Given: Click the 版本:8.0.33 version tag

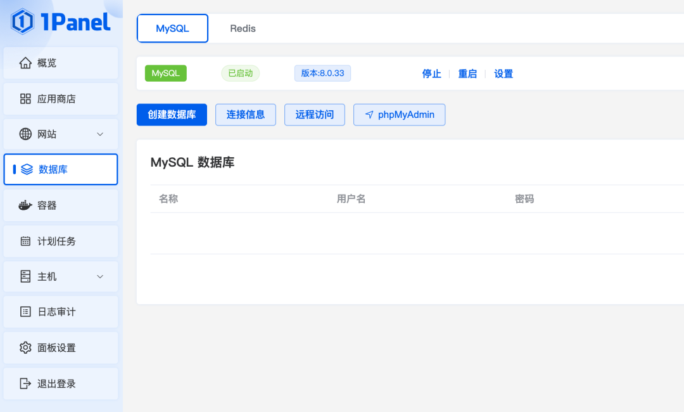Looking at the screenshot, I should pyautogui.click(x=322, y=74).
